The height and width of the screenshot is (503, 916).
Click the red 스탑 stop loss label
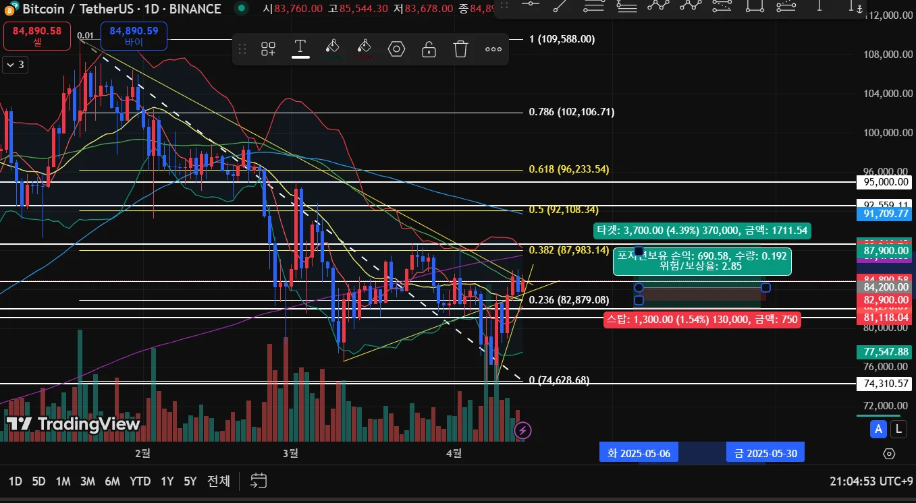pos(703,320)
